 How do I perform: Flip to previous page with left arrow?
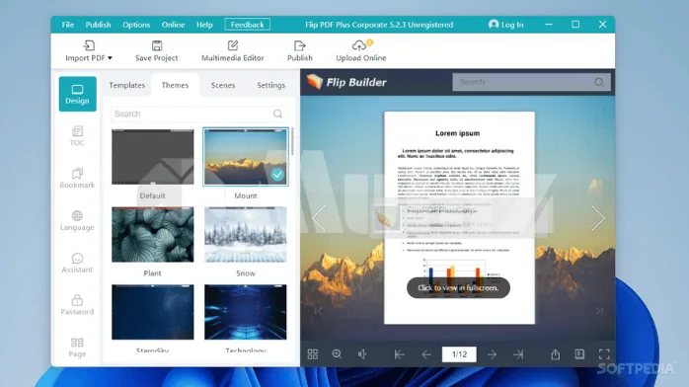[x=319, y=218]
